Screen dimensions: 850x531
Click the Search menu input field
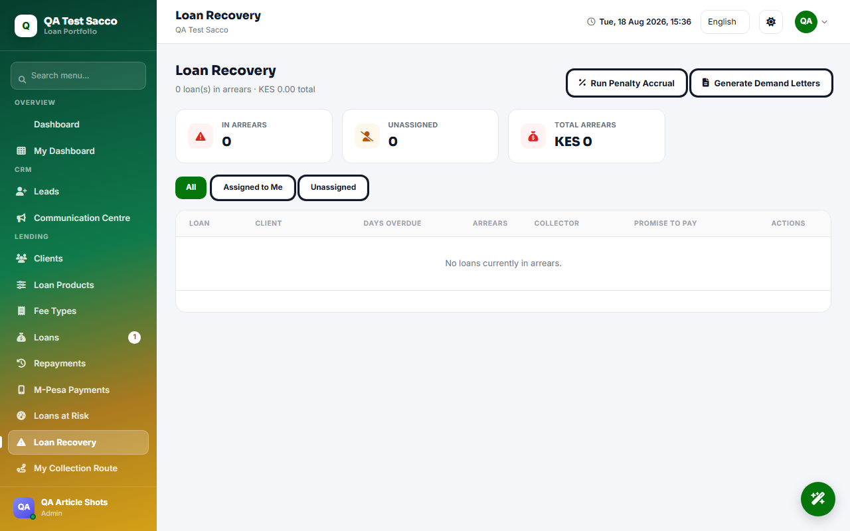click(x=78, y=76)
